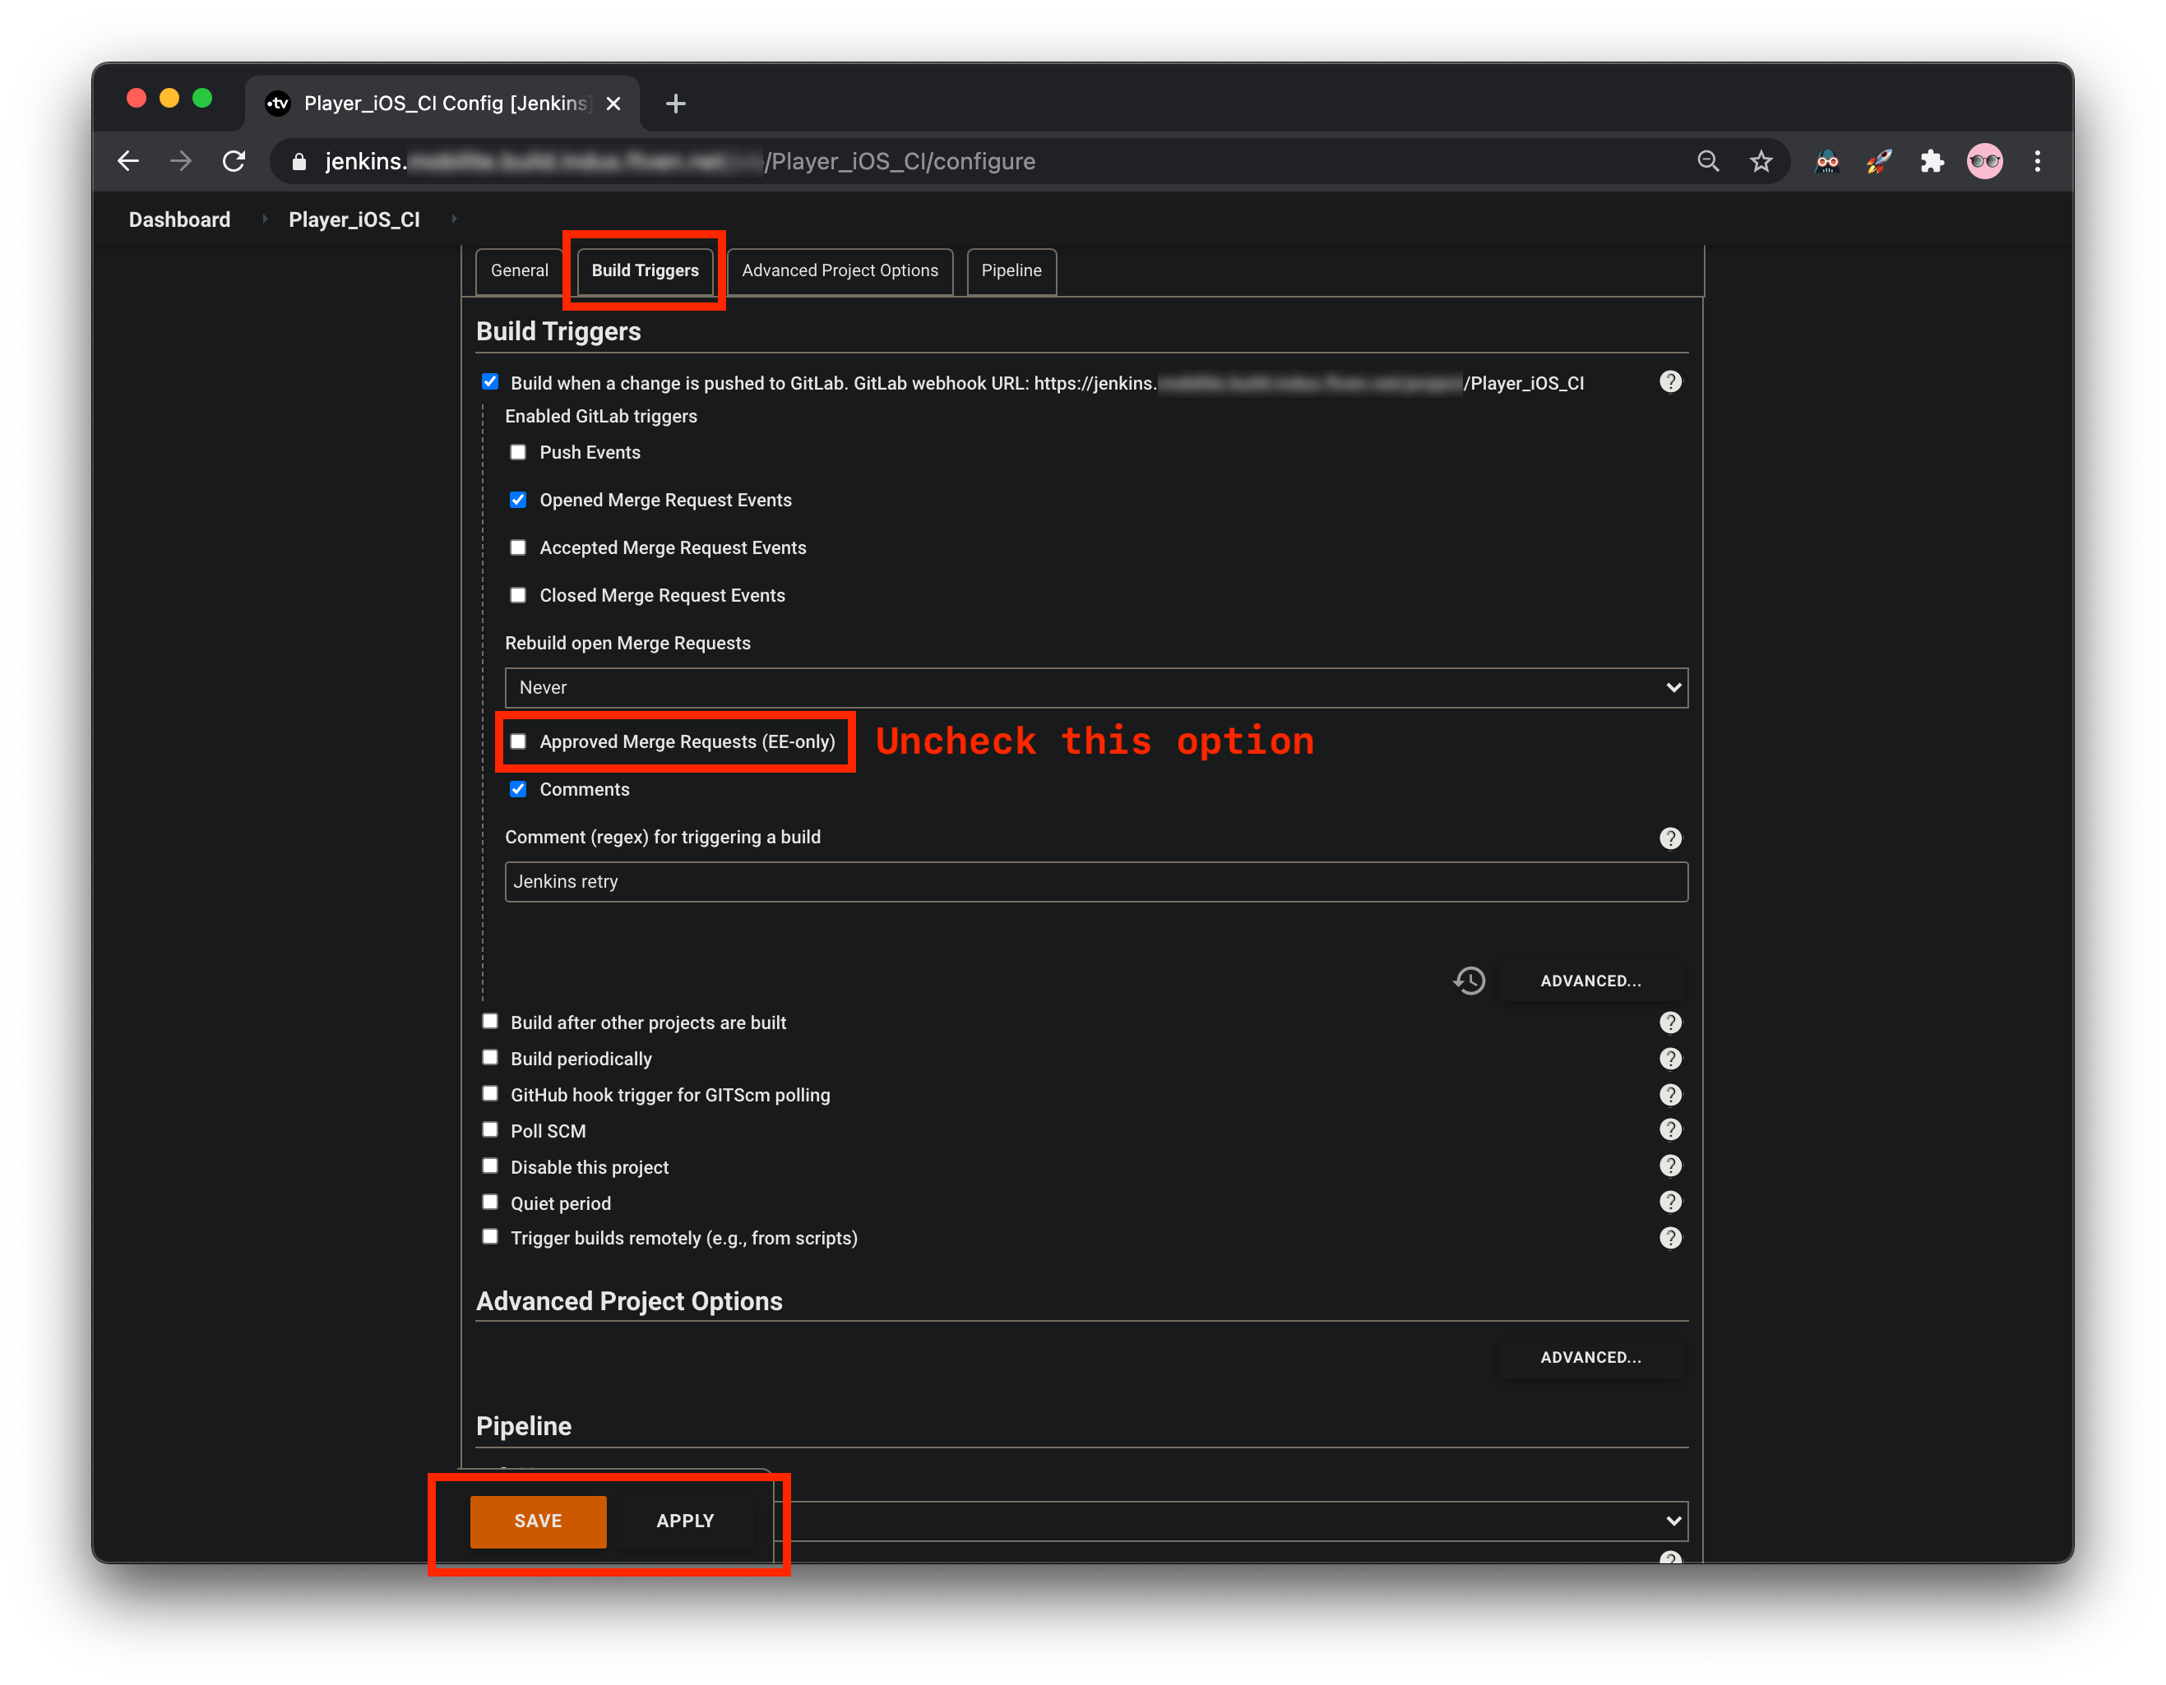Enable GitHub hook trigger for GITScm polling
2166x1685 pixels.
tap(490, 1093)
